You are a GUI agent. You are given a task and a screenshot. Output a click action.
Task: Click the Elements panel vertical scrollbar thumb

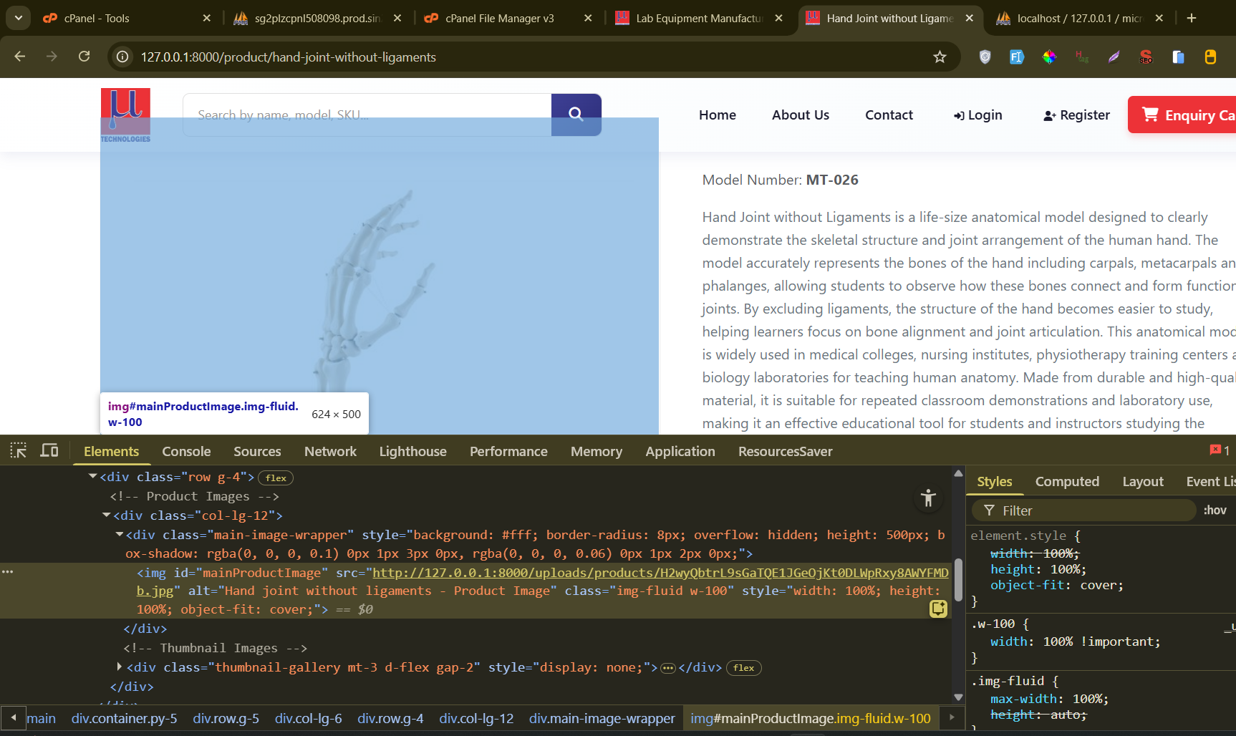(958, 580)
